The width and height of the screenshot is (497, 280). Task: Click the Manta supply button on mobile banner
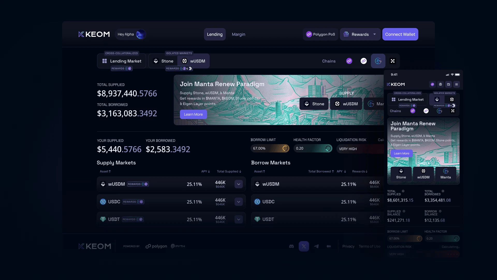click(x=446, y=174)
